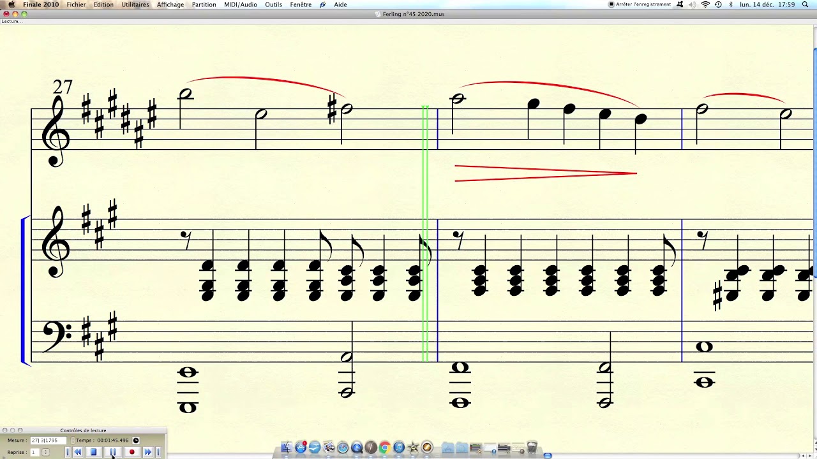Jump to beginning with the first-bar button
This screenshot has height=459, width=817.
pos(68,452)
